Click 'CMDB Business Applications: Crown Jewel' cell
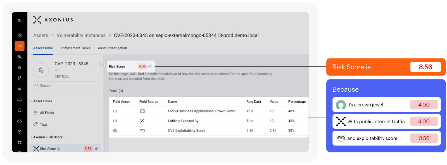 202,111
